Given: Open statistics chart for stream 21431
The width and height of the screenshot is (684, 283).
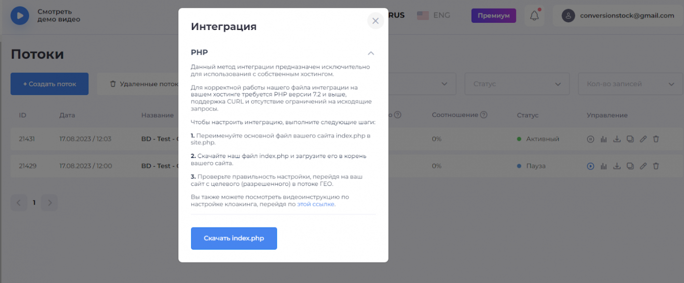Looking at the screenshot, I should coord(603,139).
